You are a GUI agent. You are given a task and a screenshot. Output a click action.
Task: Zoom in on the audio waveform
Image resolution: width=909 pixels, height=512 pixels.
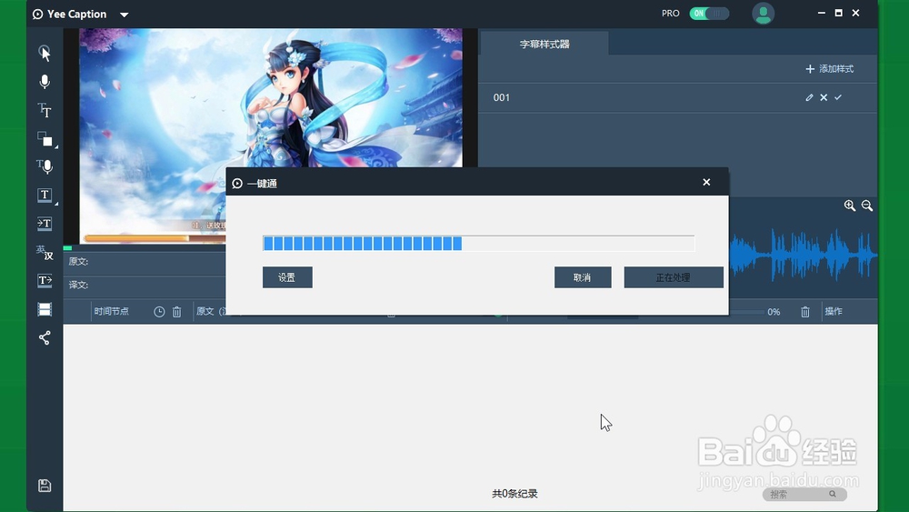(850, 206)
